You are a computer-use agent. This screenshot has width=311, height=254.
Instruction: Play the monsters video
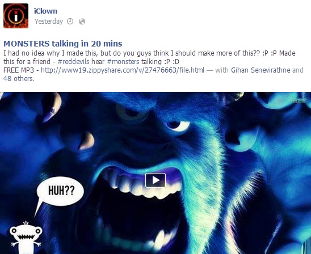pos(155,180)
